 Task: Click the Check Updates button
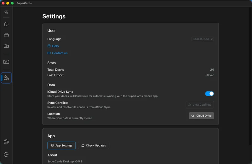click(x=94, y=145)
